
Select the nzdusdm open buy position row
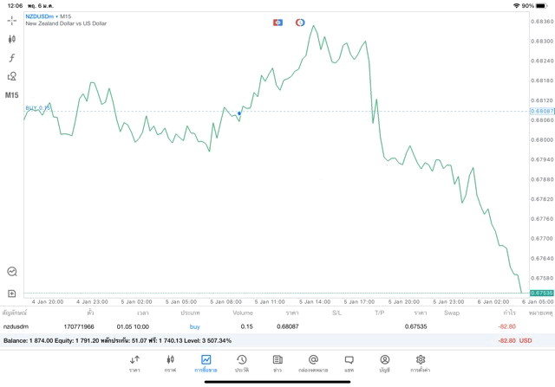[x=260, y=326]
